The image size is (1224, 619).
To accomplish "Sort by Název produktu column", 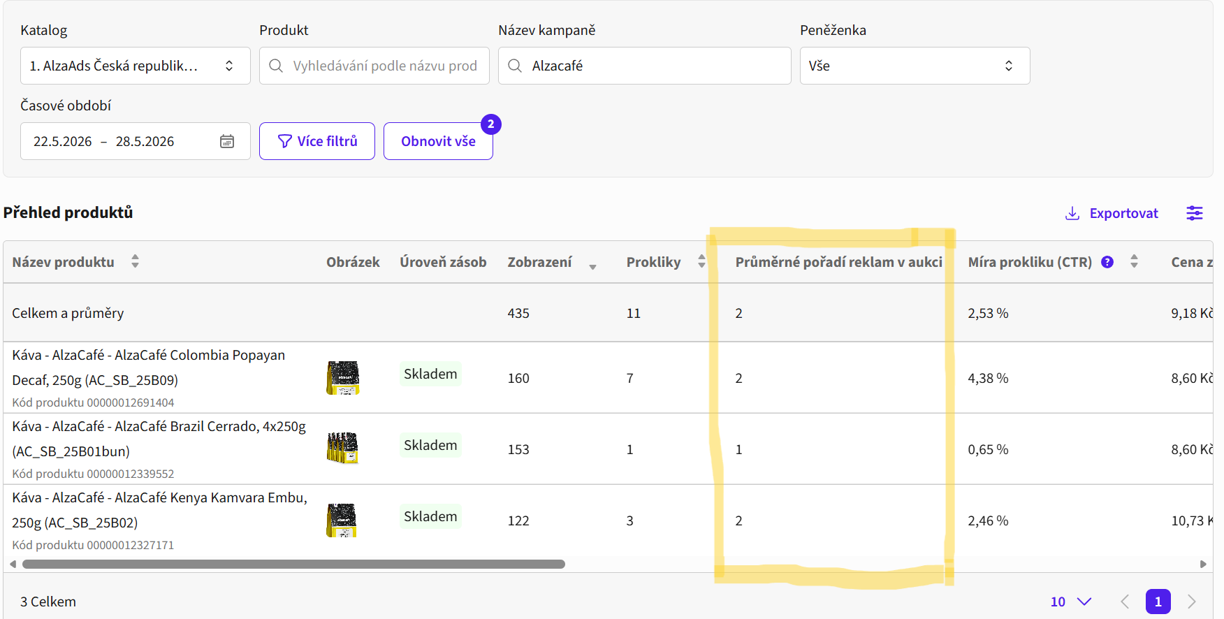I will [x=135, y=261].
